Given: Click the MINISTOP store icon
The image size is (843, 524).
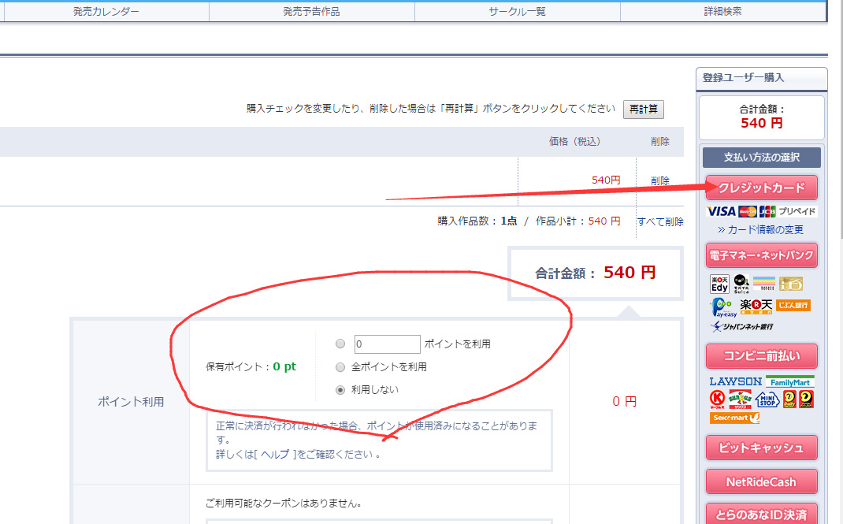Looking at the screenshot, I should [x=767, y=399].
